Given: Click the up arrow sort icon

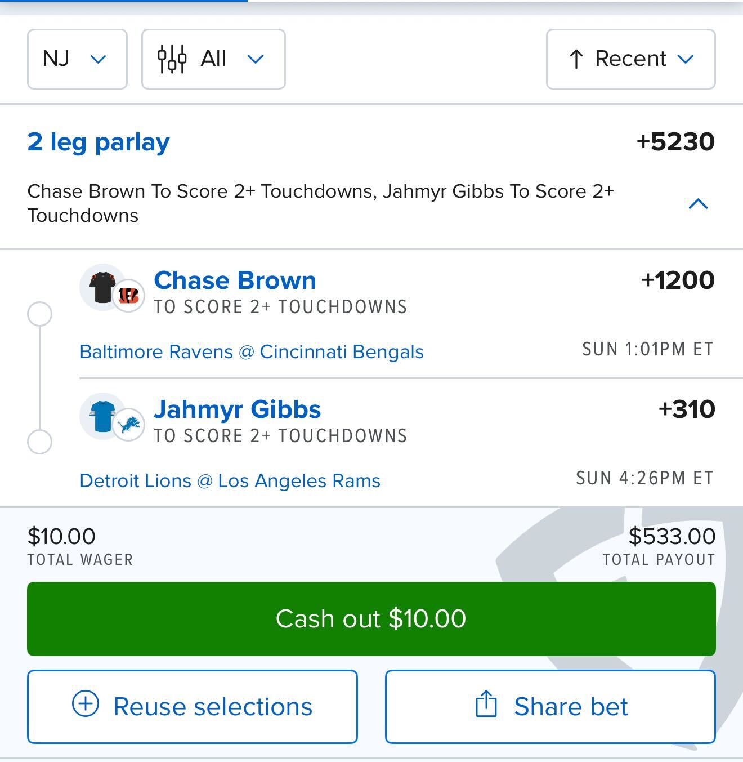Looking at the screenshot, I should pyautogui.click(x=576, y=59).
